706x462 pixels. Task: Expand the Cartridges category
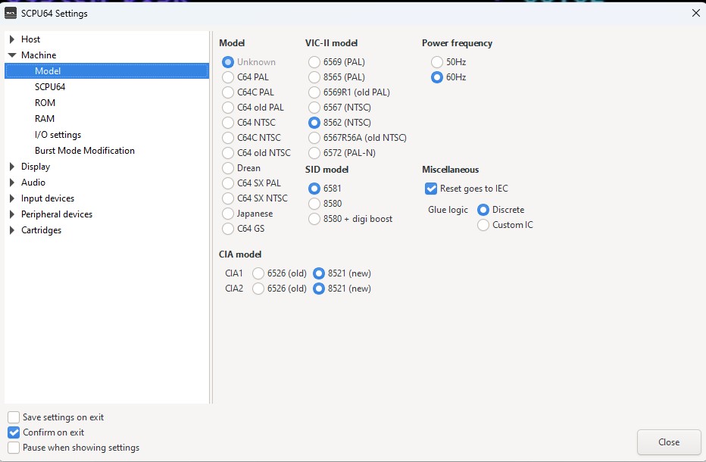[11, 230]
